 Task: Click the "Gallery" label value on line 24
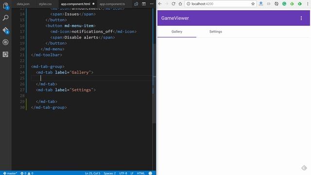click(x=80, y=72)
